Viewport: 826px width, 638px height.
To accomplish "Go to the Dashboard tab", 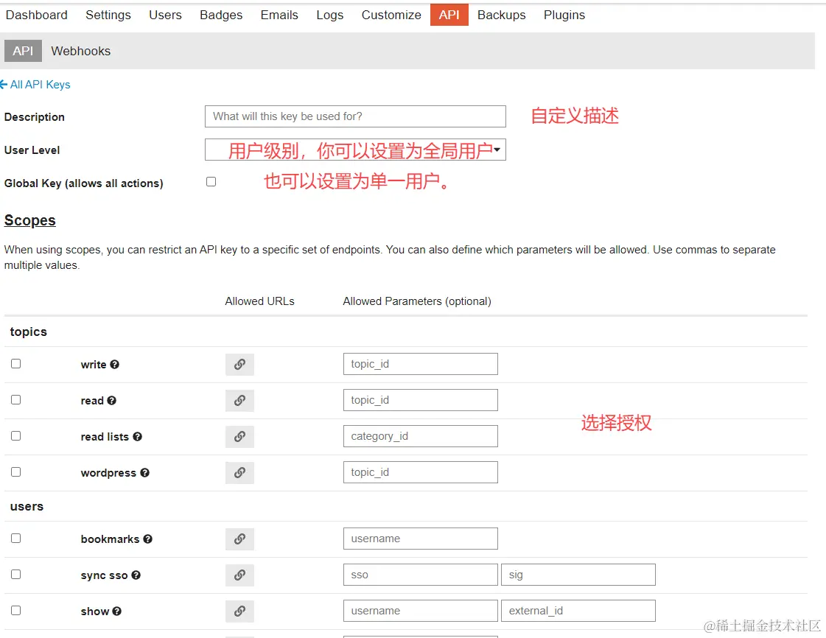I will (36, 15).
